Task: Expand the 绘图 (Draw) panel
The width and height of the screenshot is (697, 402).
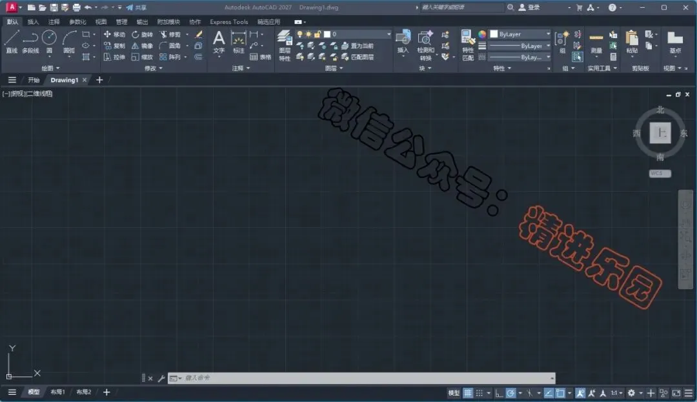Action: tap(50, 68)
